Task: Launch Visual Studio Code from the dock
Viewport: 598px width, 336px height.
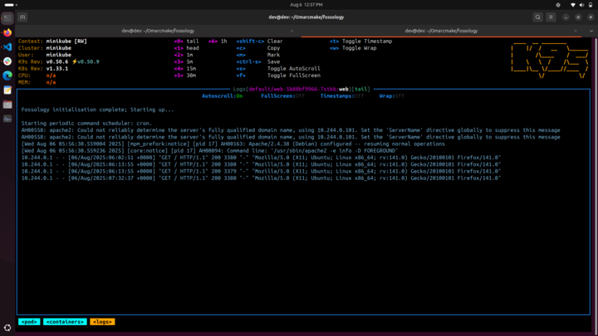Action: (7, 46)
